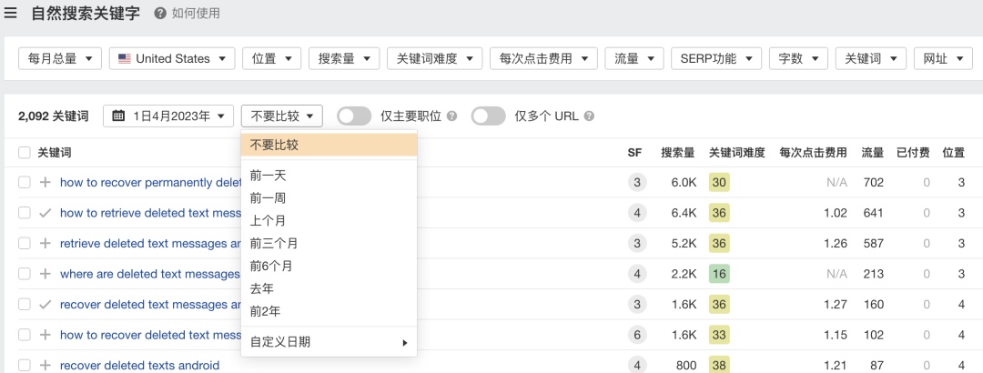Sort by 已付费 column header

coord(914,152)
